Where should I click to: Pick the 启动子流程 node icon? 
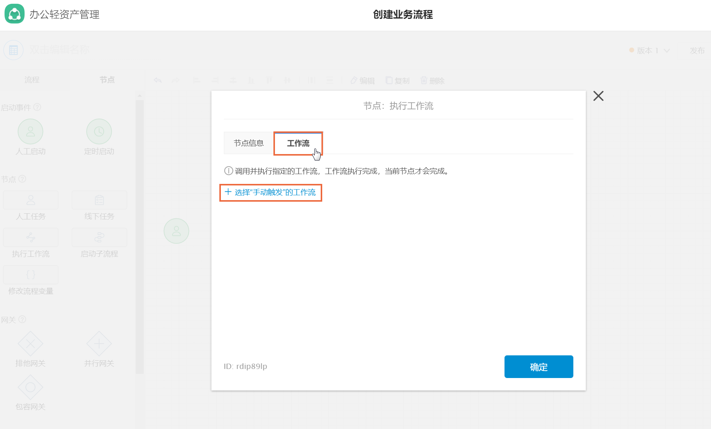[99, 238]
